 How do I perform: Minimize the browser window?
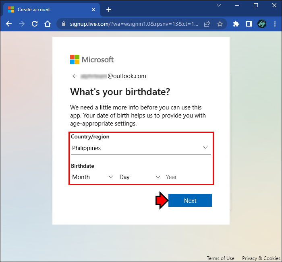point(237,5)
